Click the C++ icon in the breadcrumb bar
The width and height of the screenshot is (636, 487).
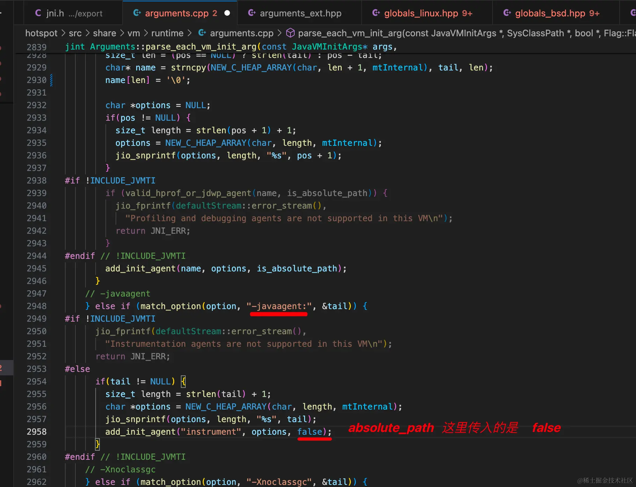(202, 33)
